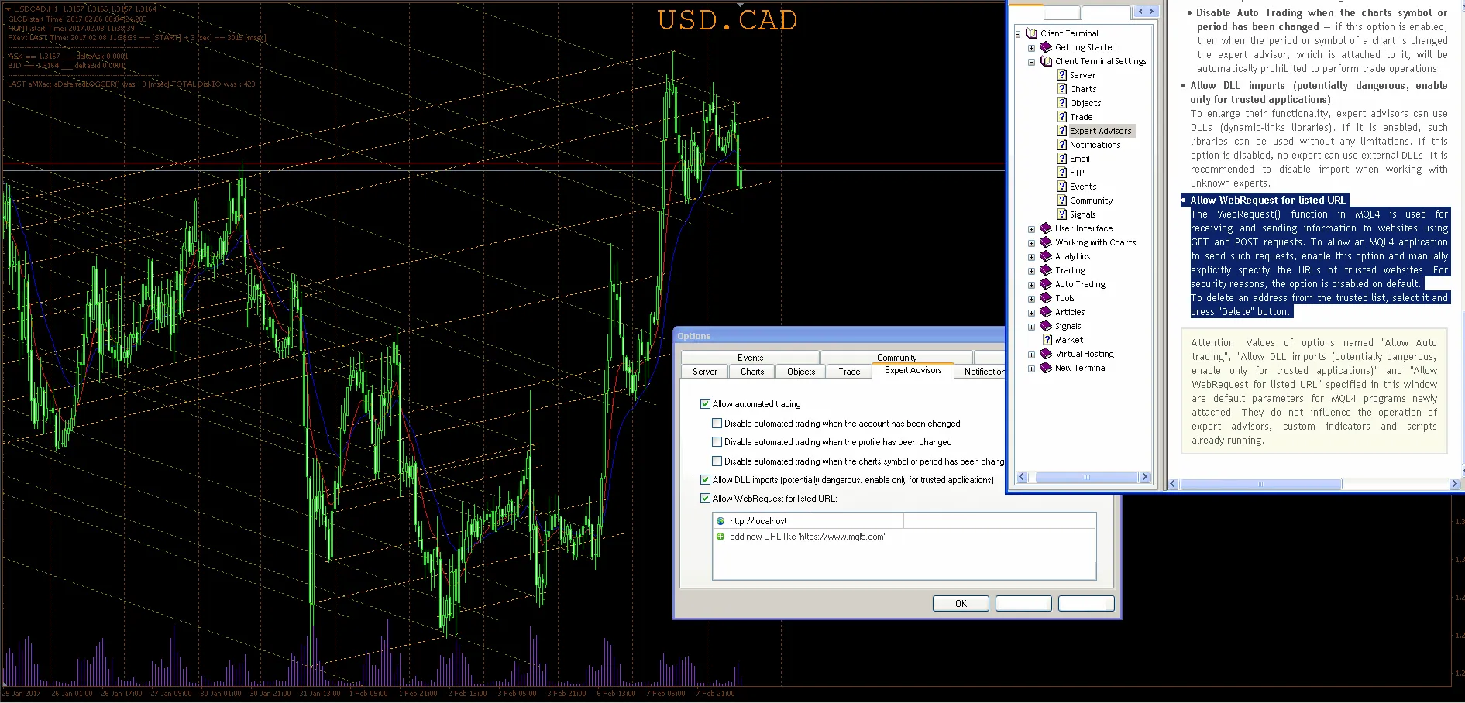Click the Tools book icon
Screen dimensions: 1465x703
[x=1046, y=298]
